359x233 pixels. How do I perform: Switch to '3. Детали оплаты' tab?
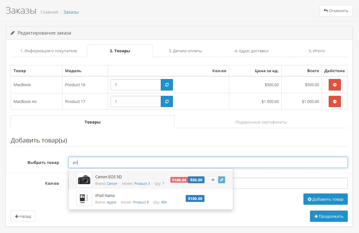tap(185, 51)
